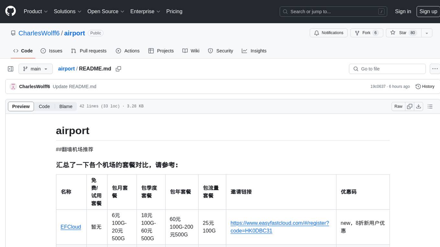Open the Update README.md commit message
Screen dimensions: 440x247
(x=74, y=87)
